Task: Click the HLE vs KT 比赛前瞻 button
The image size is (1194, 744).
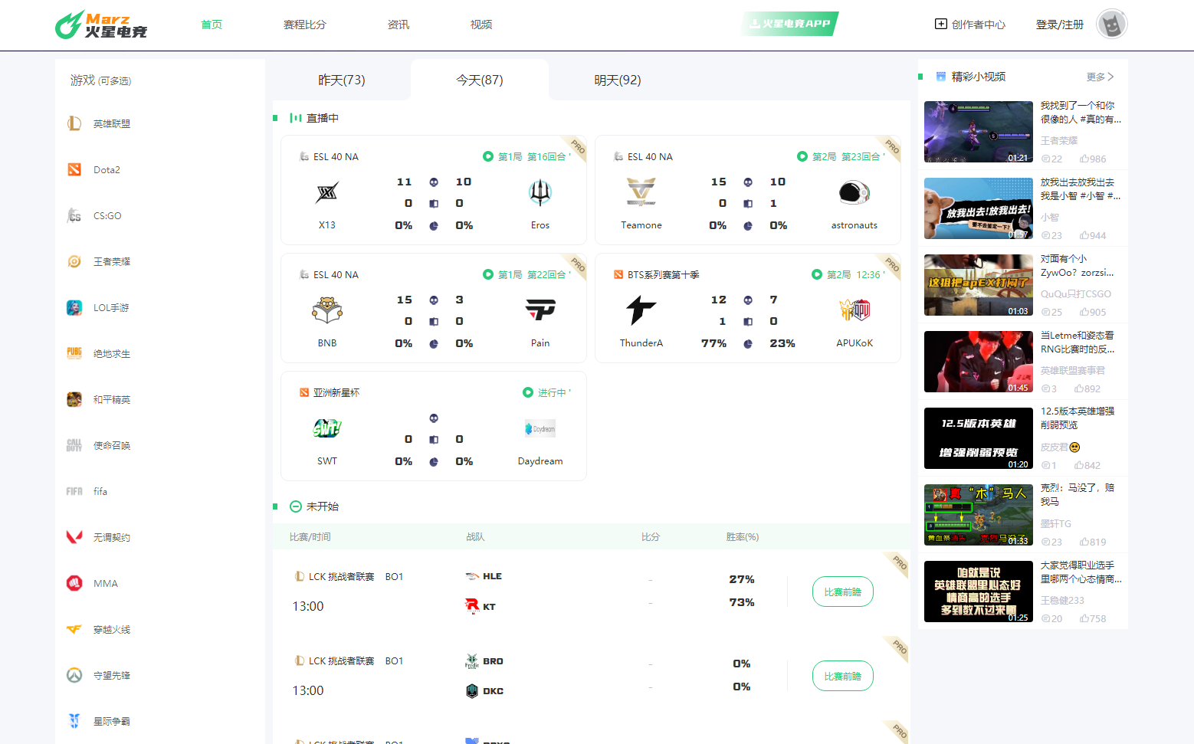Action: (842, 592)
